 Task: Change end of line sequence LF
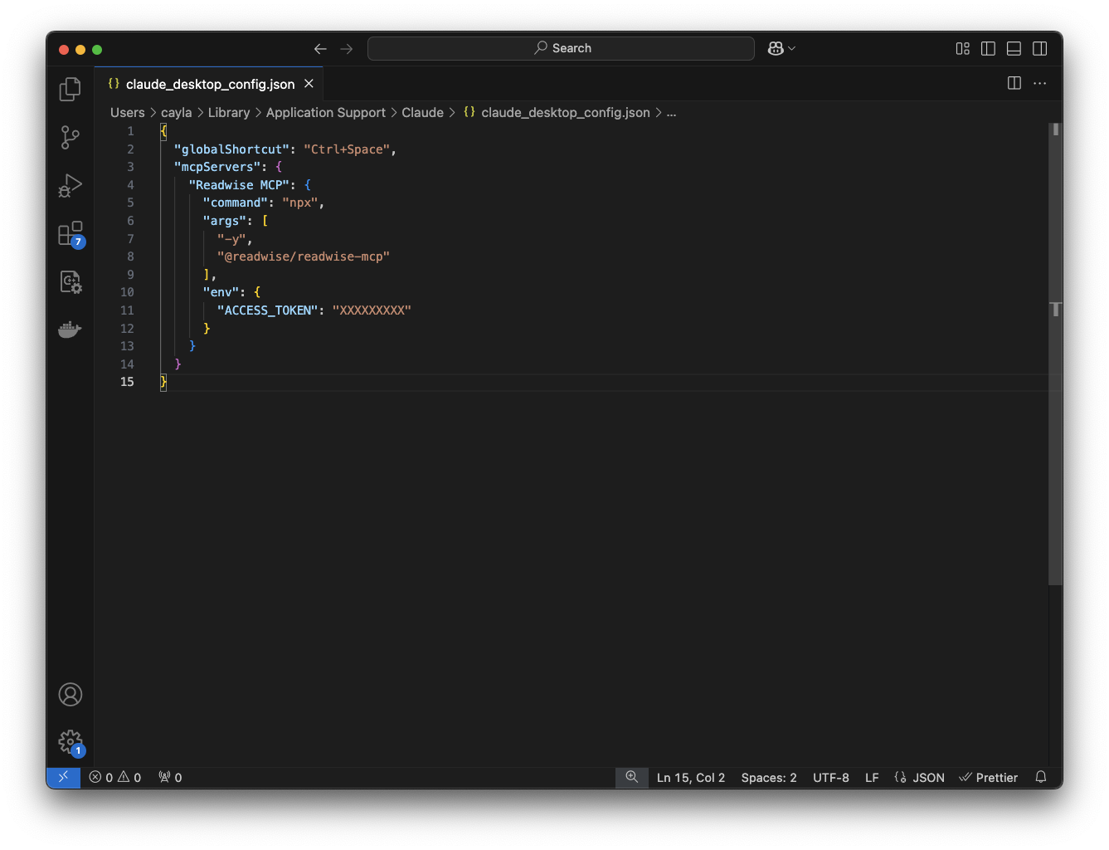pyautogui.click(x=872, y=777)
